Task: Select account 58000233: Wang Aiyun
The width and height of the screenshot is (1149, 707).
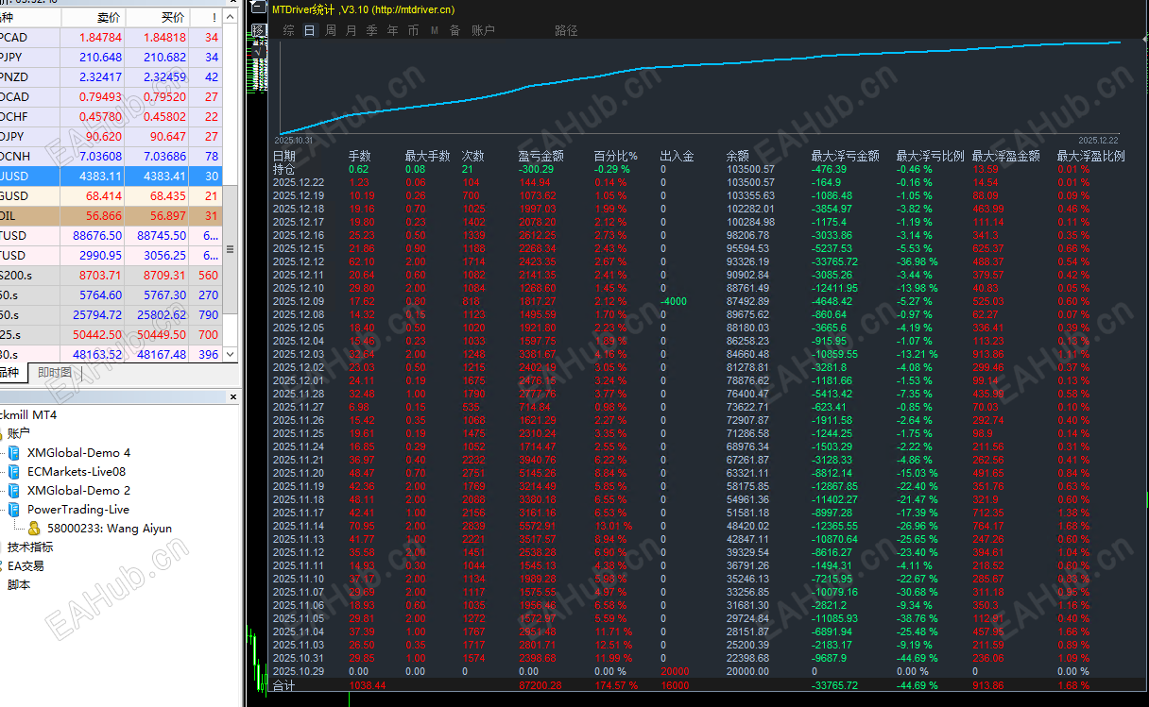Action: pyautogui.click(x=110, y=529)
